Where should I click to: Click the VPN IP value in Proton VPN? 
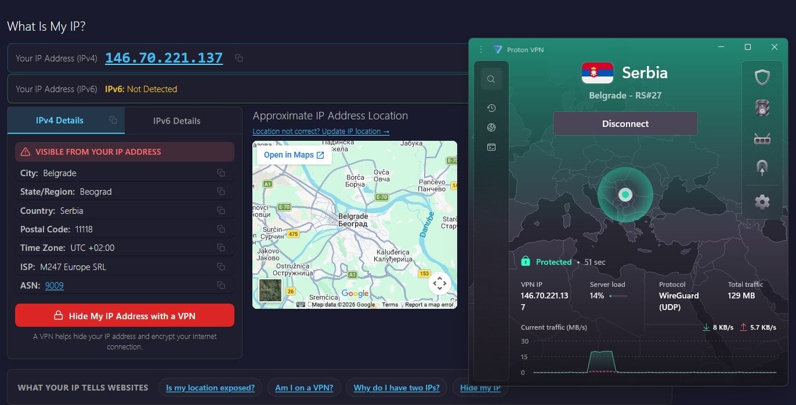point(544,301)
